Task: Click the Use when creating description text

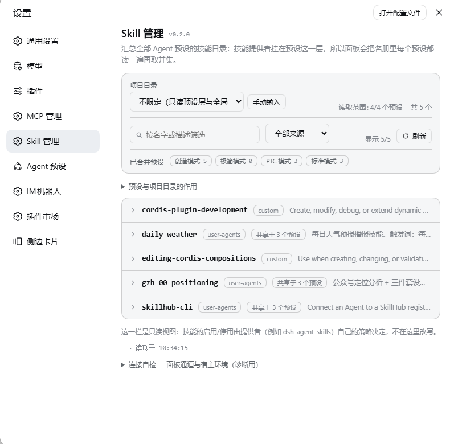Action: (x=363, y=258)
